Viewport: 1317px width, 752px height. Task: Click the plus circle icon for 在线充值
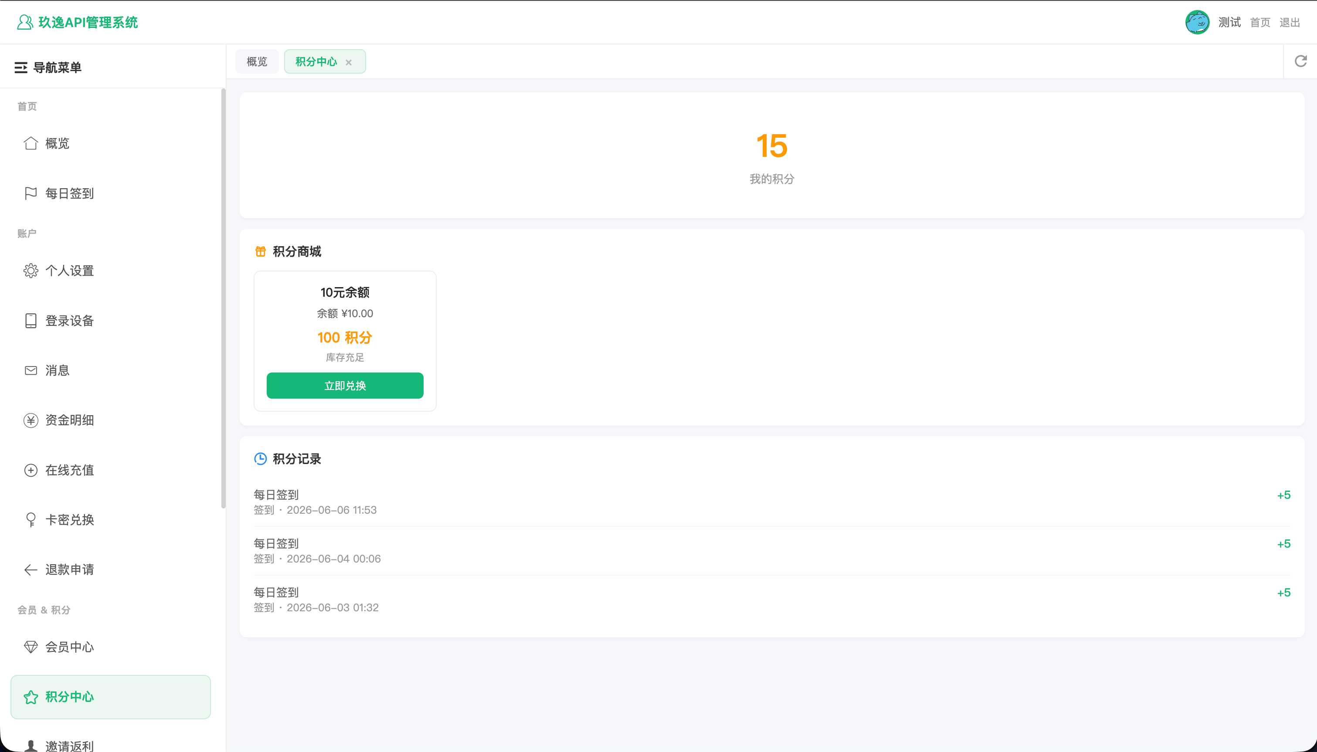pos(31,470)
